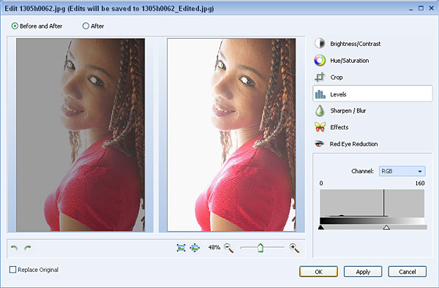Fit image to window icon

(x=181, y=248)
